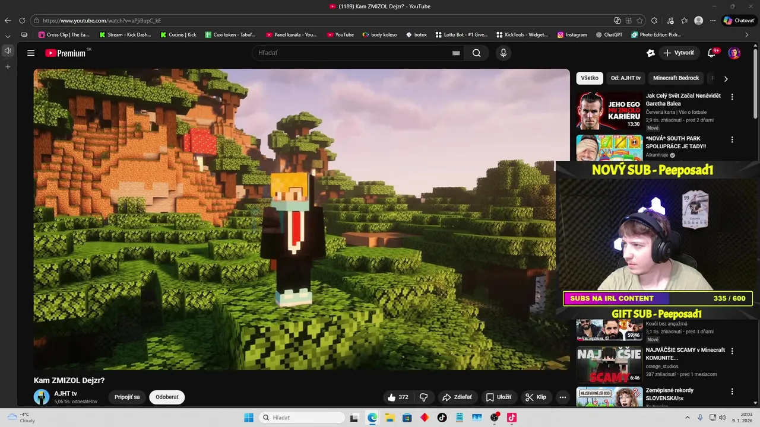Open browser extensions puzzle icon
Image resolution: width=760 pixels, height=427 pixels.
pyautogui.click(x=654, y=20)
